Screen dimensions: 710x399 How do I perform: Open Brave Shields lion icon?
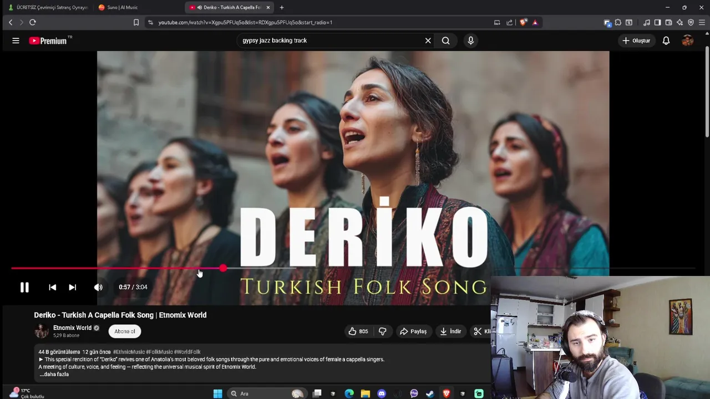point(523,22)
